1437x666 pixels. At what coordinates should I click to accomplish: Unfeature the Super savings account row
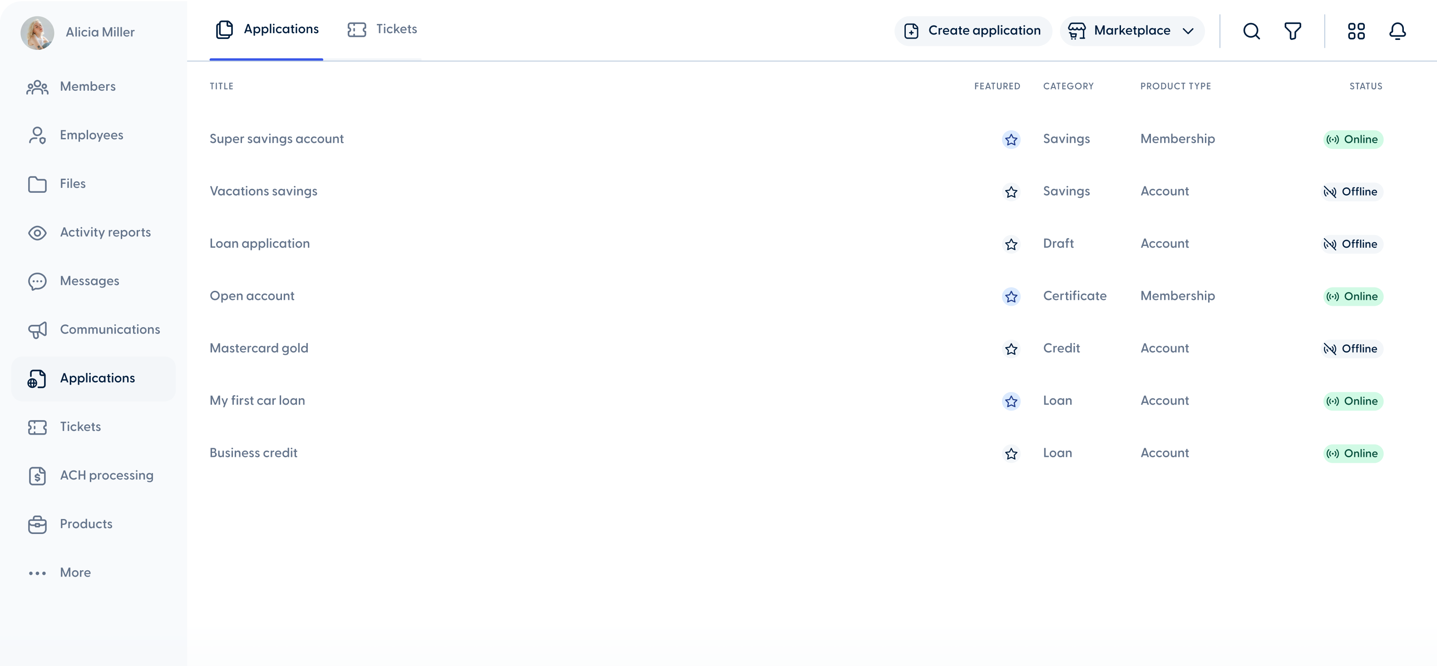pos(1012,140)
